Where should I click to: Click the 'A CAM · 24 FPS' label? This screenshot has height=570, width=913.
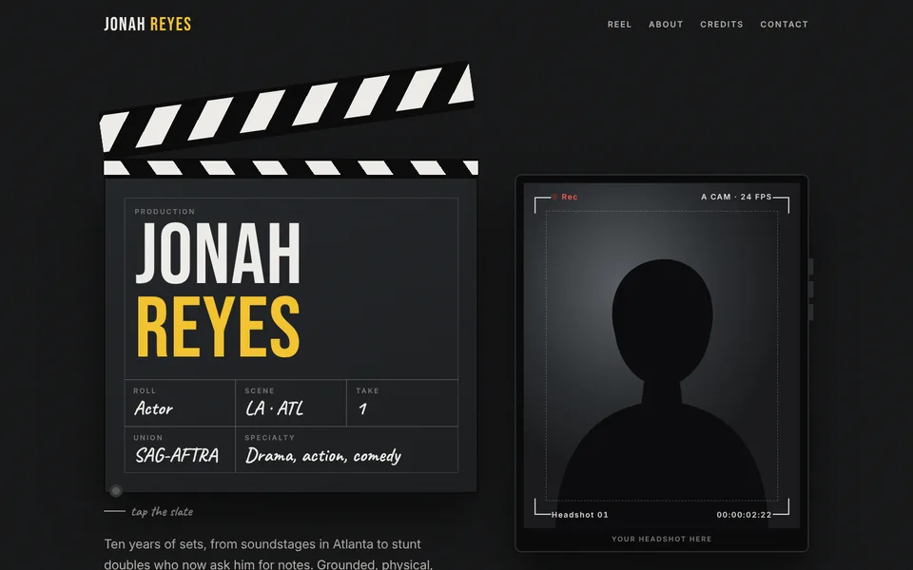(x=736, y=198)
